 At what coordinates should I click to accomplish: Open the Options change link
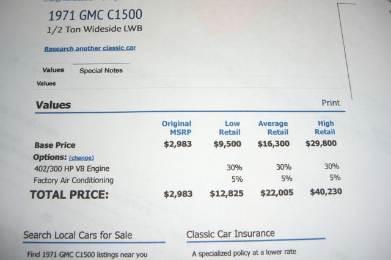81,158
